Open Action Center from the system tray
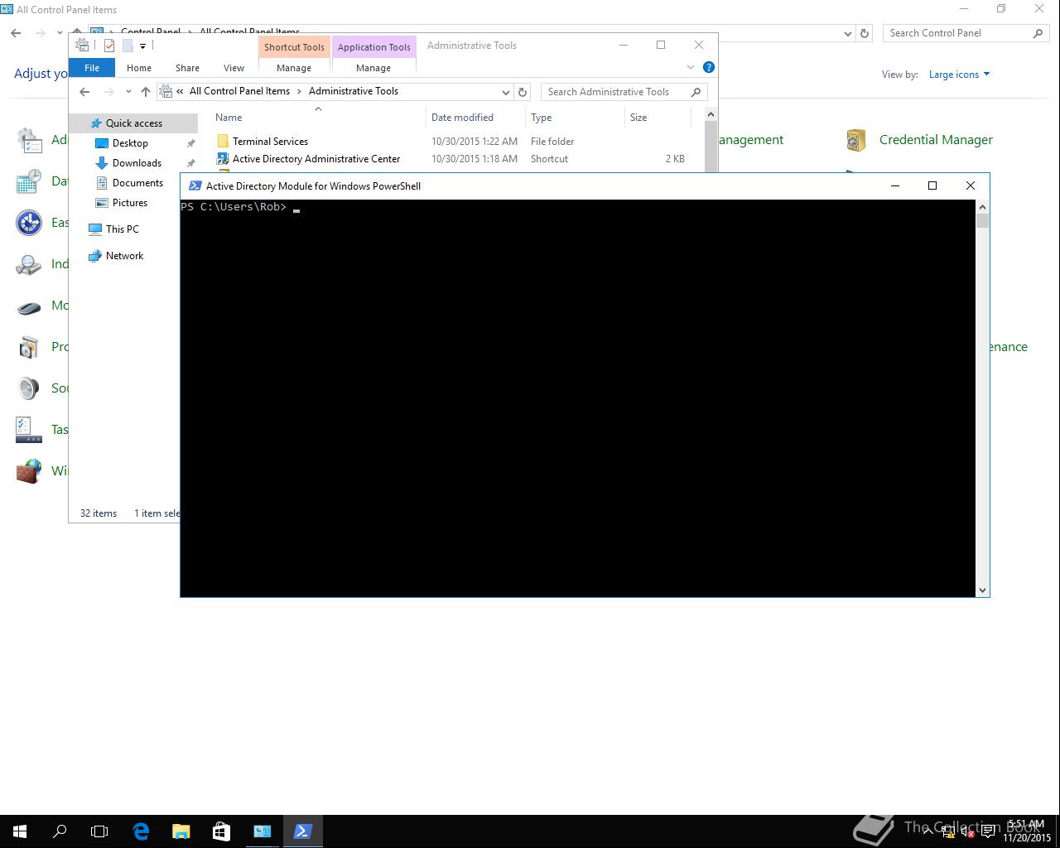This screenshot has width=1060, height=848. tap(988, 832)
